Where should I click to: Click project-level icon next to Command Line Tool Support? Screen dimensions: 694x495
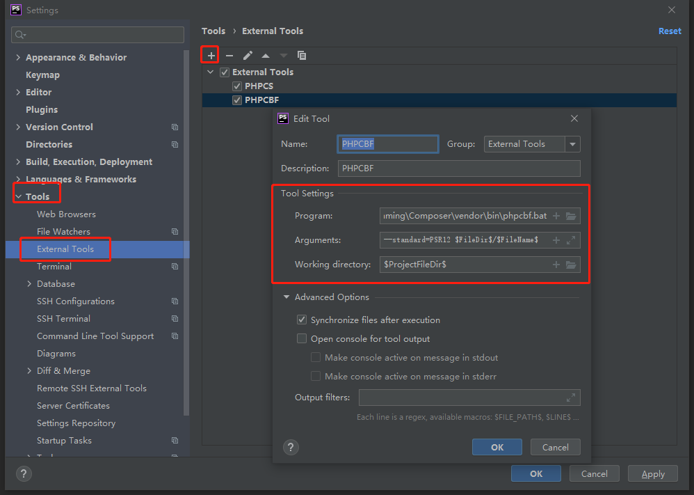tap(175, 336)
